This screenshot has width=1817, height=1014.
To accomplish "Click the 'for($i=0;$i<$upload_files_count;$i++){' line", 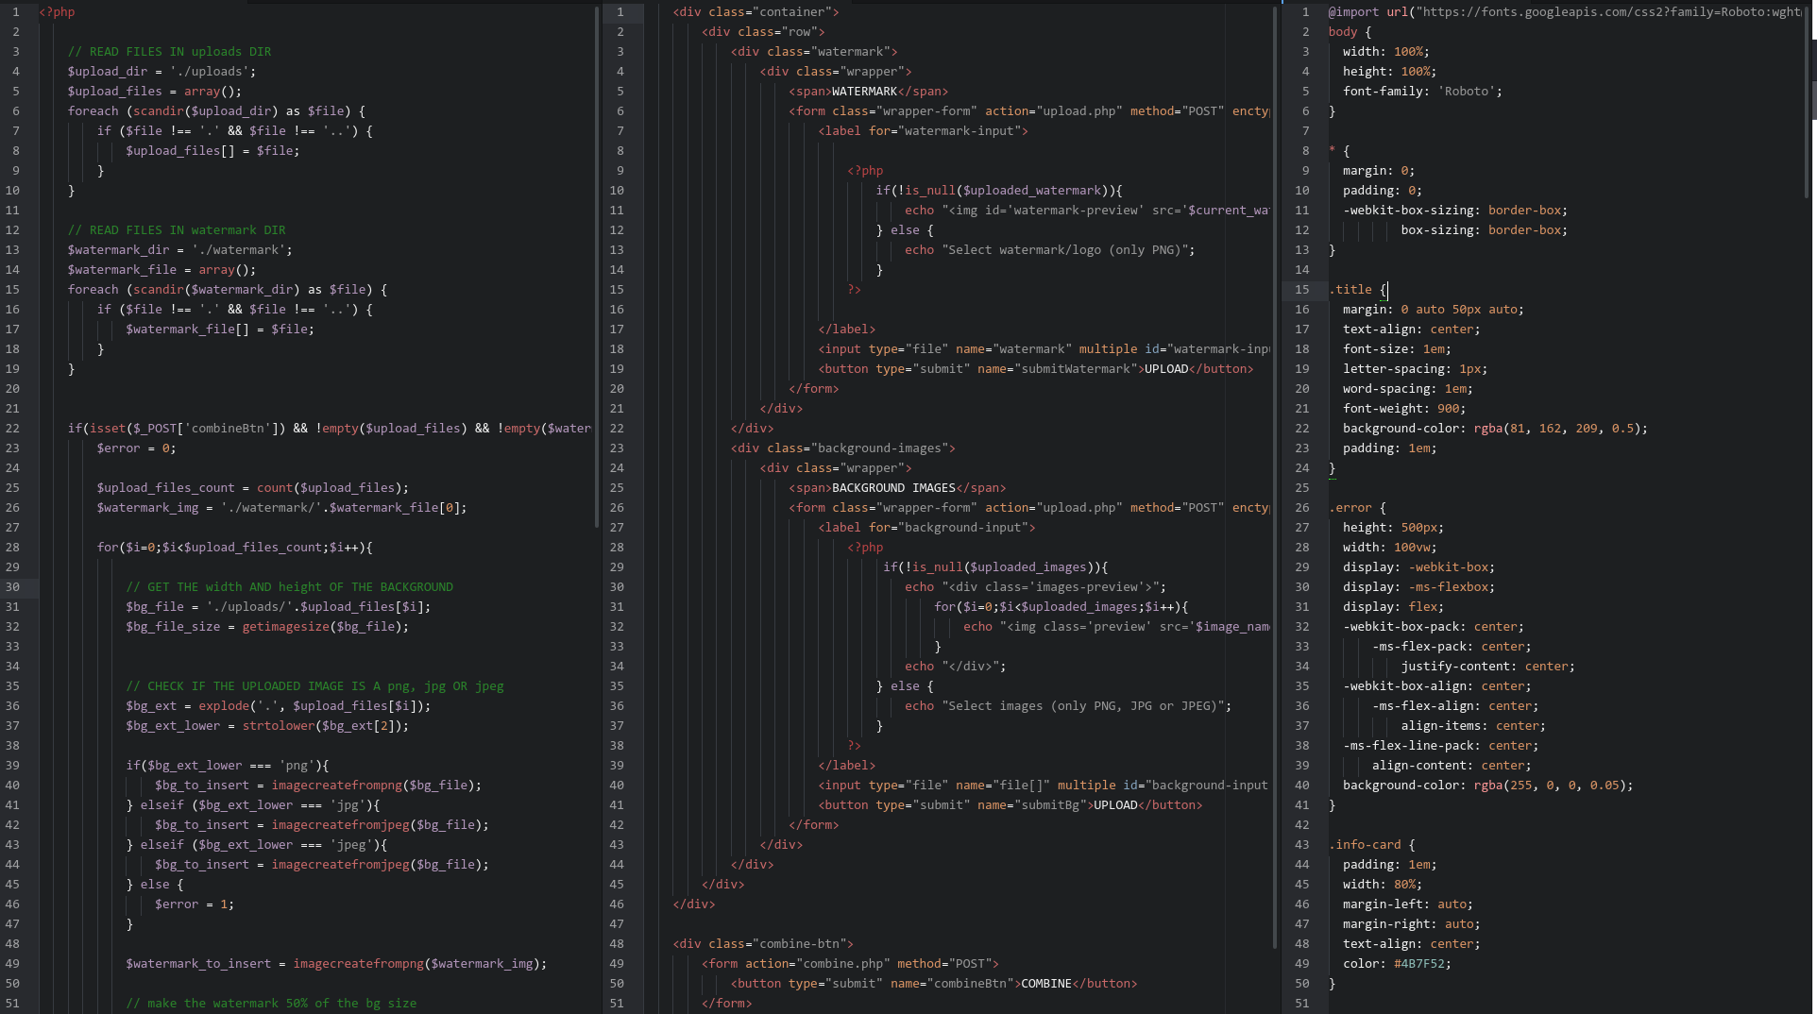I will [x=235, y=548].
